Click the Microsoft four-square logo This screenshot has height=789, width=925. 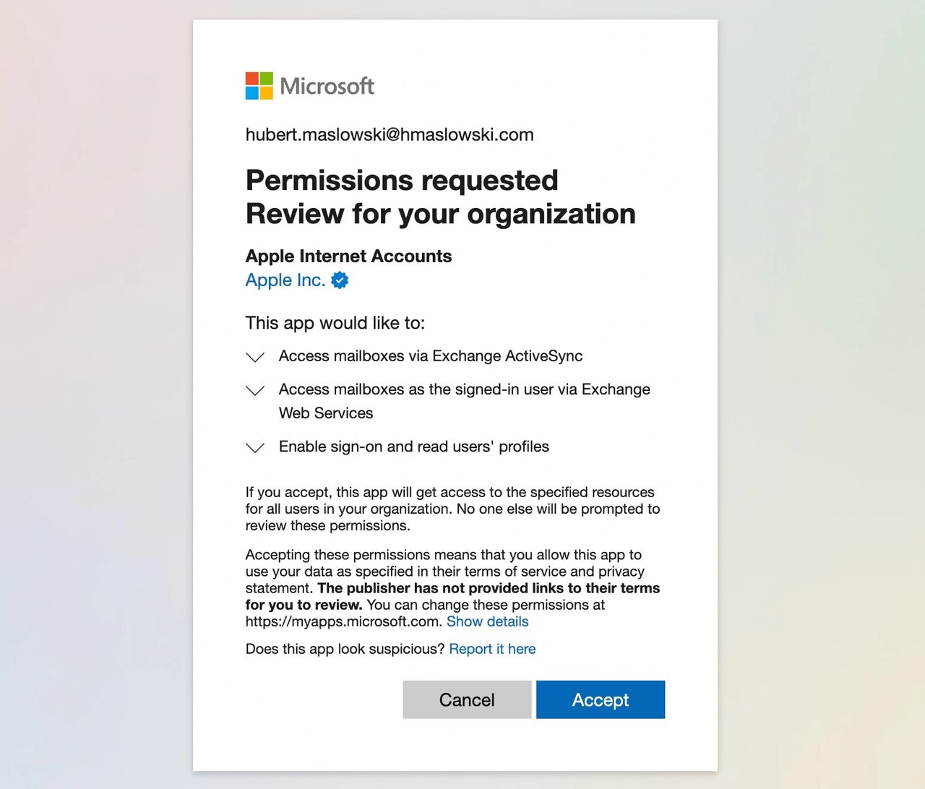pos(259,86)
